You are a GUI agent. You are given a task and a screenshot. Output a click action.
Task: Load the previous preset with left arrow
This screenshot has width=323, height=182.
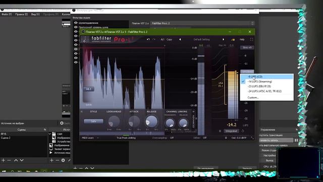tap(180, 39)
